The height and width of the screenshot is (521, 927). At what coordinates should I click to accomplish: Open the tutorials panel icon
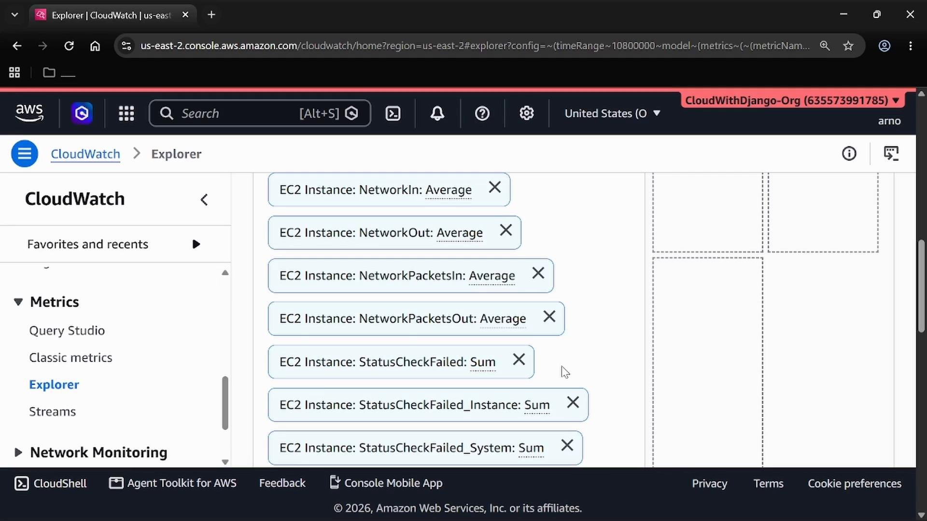click(x=891, y=153)
